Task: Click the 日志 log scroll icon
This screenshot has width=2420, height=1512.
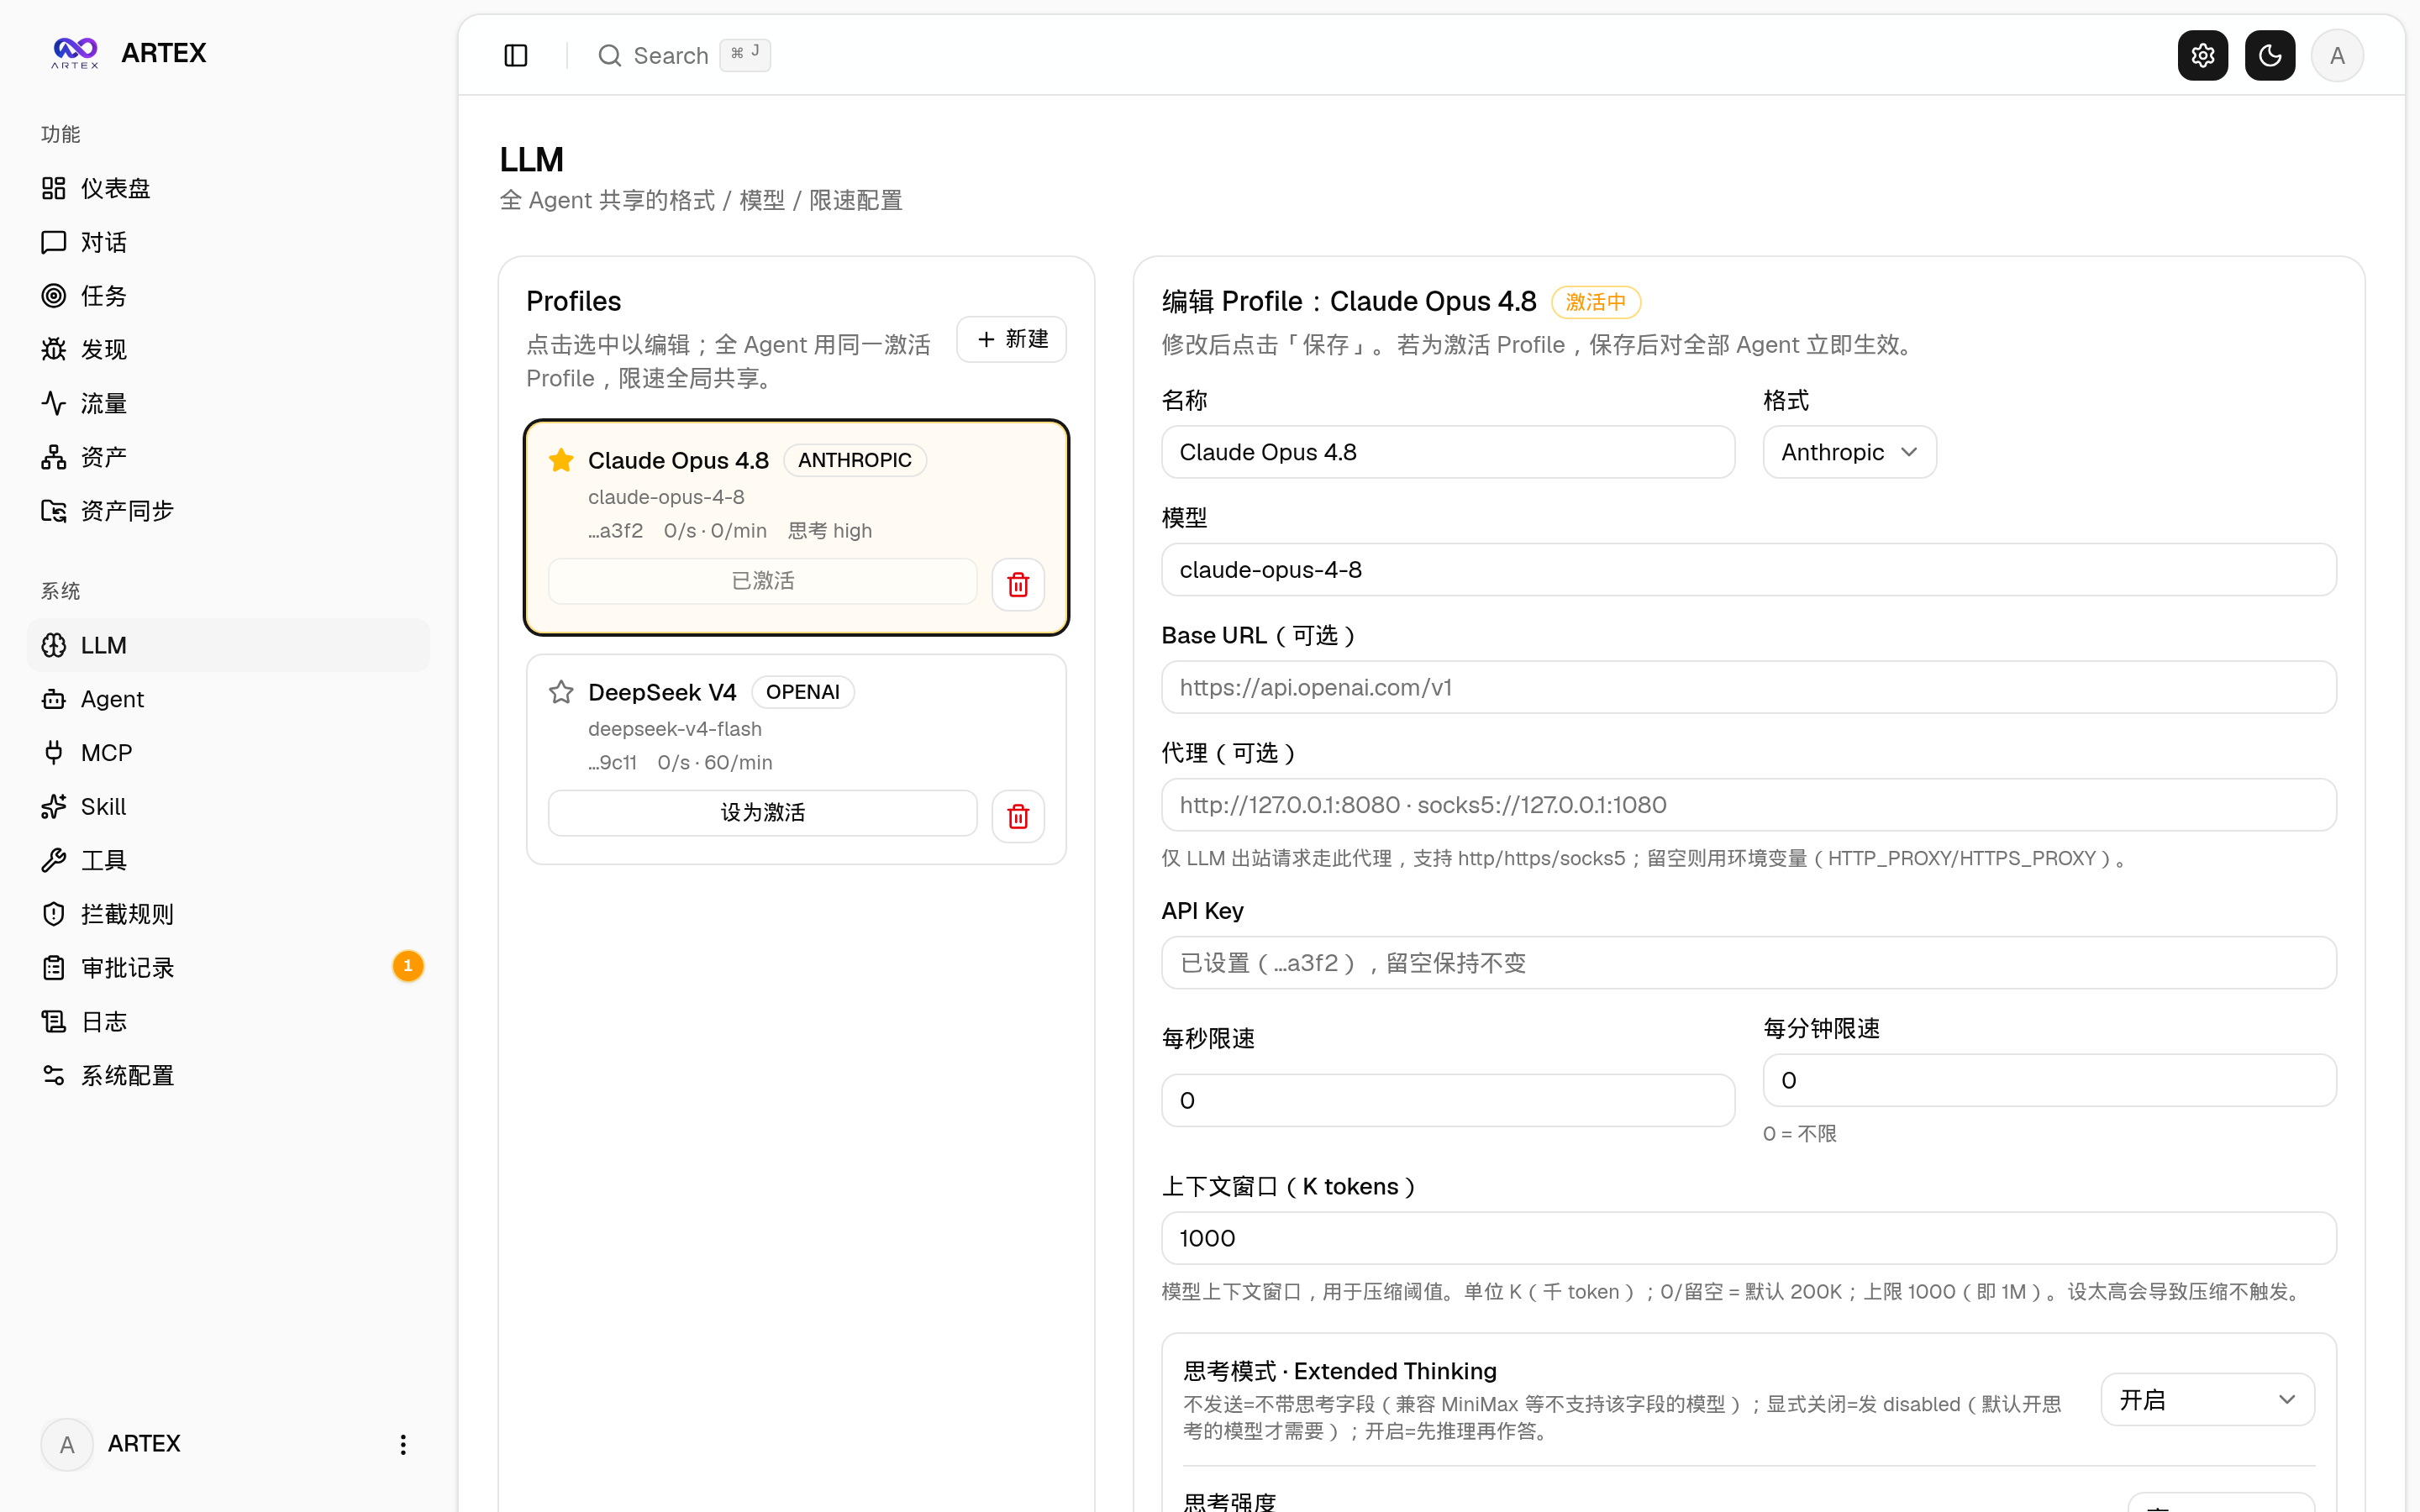Action: click(54, 1021)
